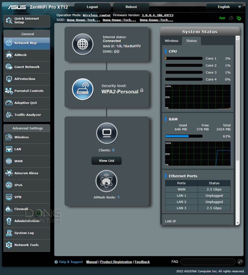The width and height of the screenshot is (248, 275).
Task: Click the firmware version number link
Action: pyautogui.click(x=157, y=15)
